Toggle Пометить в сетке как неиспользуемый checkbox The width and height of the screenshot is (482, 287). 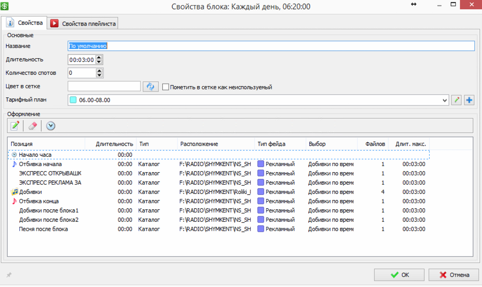coord(165,87)
